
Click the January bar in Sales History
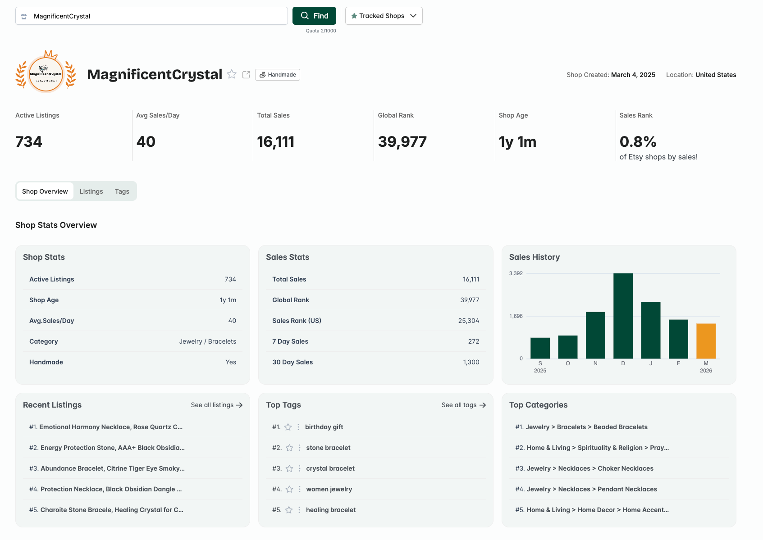click(x=651, y=330)
